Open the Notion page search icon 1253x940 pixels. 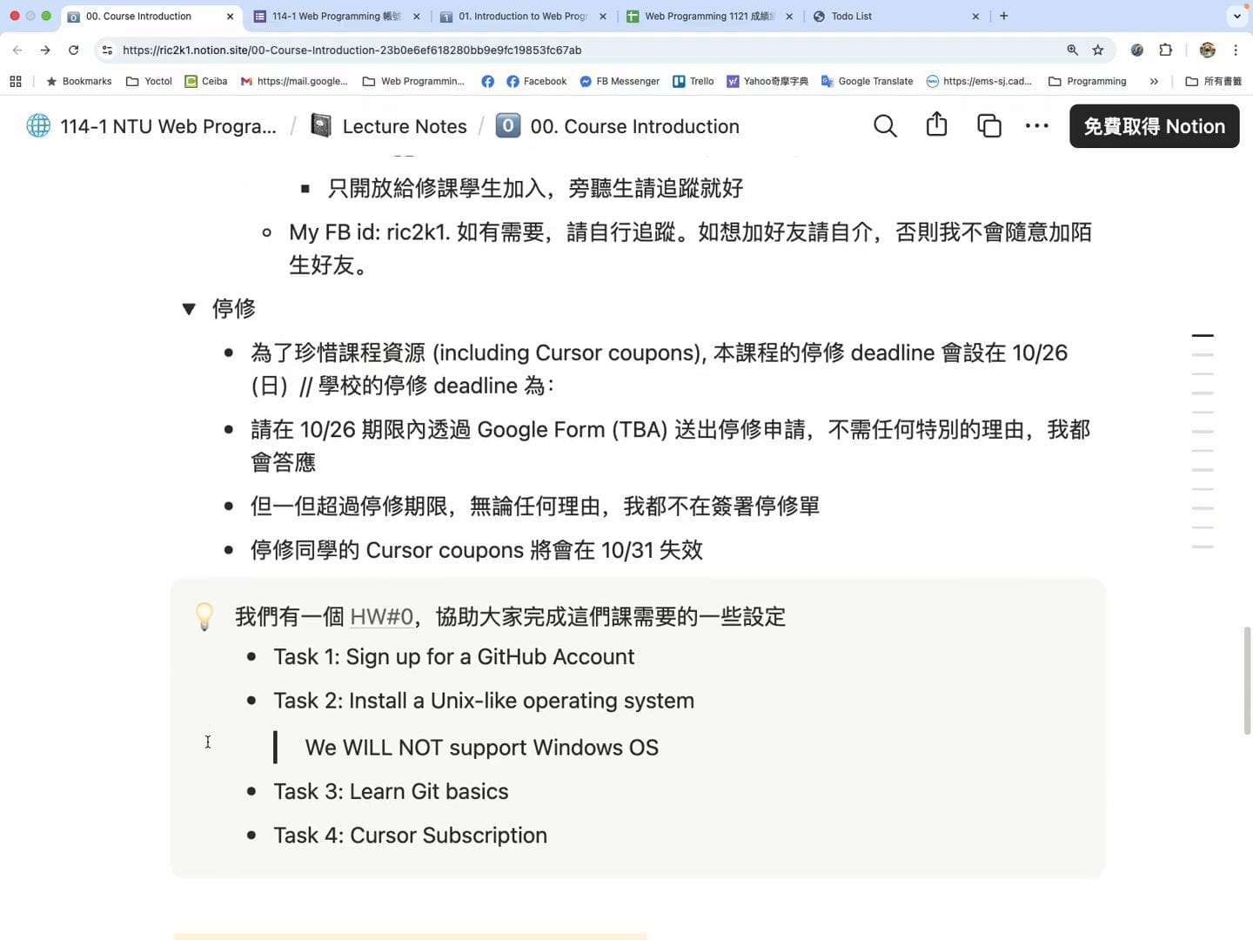[885, 126]
